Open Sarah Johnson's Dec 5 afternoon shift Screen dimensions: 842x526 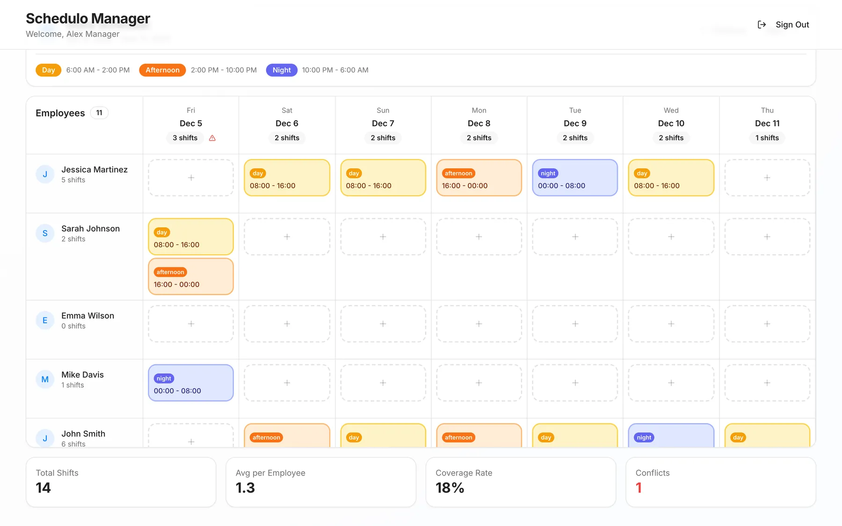click(191, 276)
